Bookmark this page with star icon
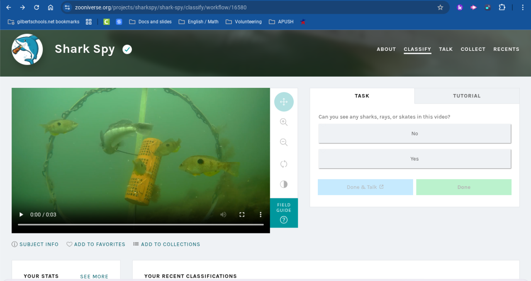Image resolution: width=531 pixels, height=281 pixels. 440,7
